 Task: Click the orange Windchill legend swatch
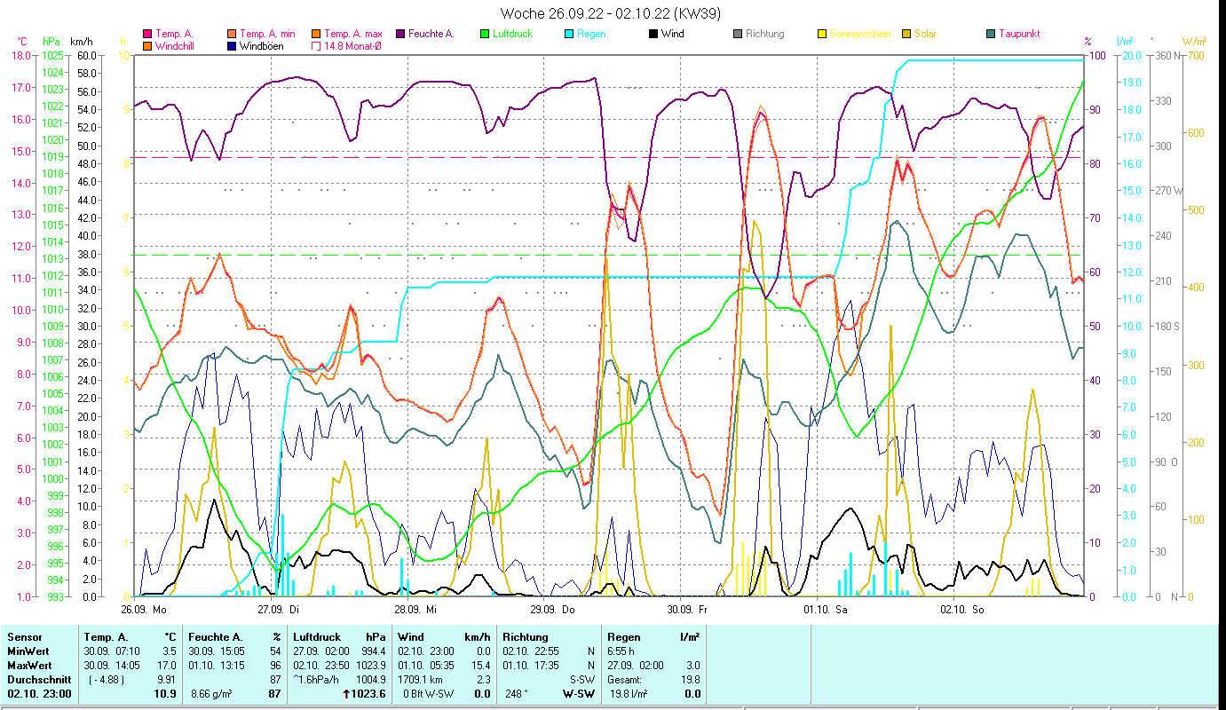tap(147, 45)
